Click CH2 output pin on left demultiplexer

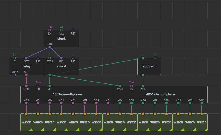point(50,103)
